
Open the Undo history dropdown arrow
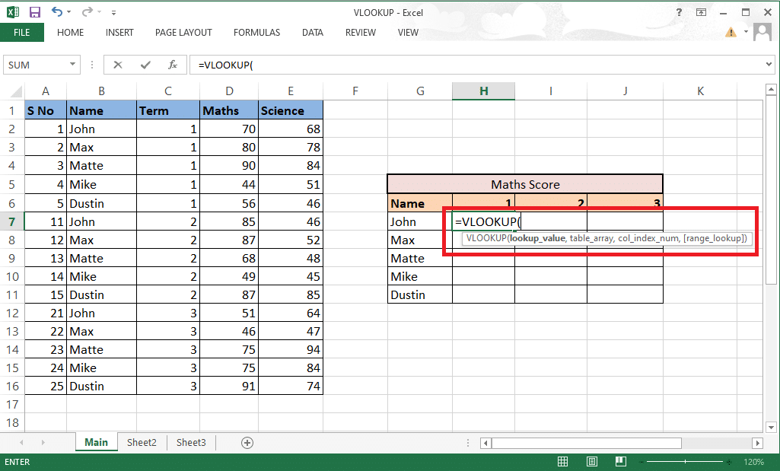[68, 12]
